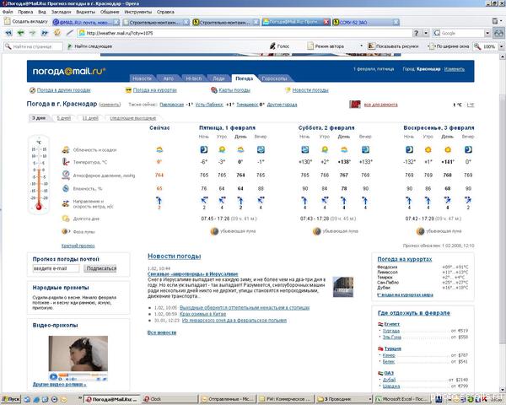Play the video in Видео-приколы player

[x=53, y=376]
